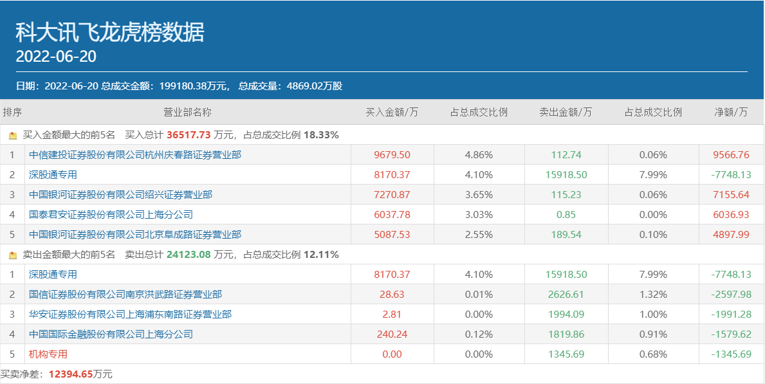Open 中信建投证券杭州庆春路证券营业部 link
Image resolution: width=765 pixels, height=384 pixels.
135,155
